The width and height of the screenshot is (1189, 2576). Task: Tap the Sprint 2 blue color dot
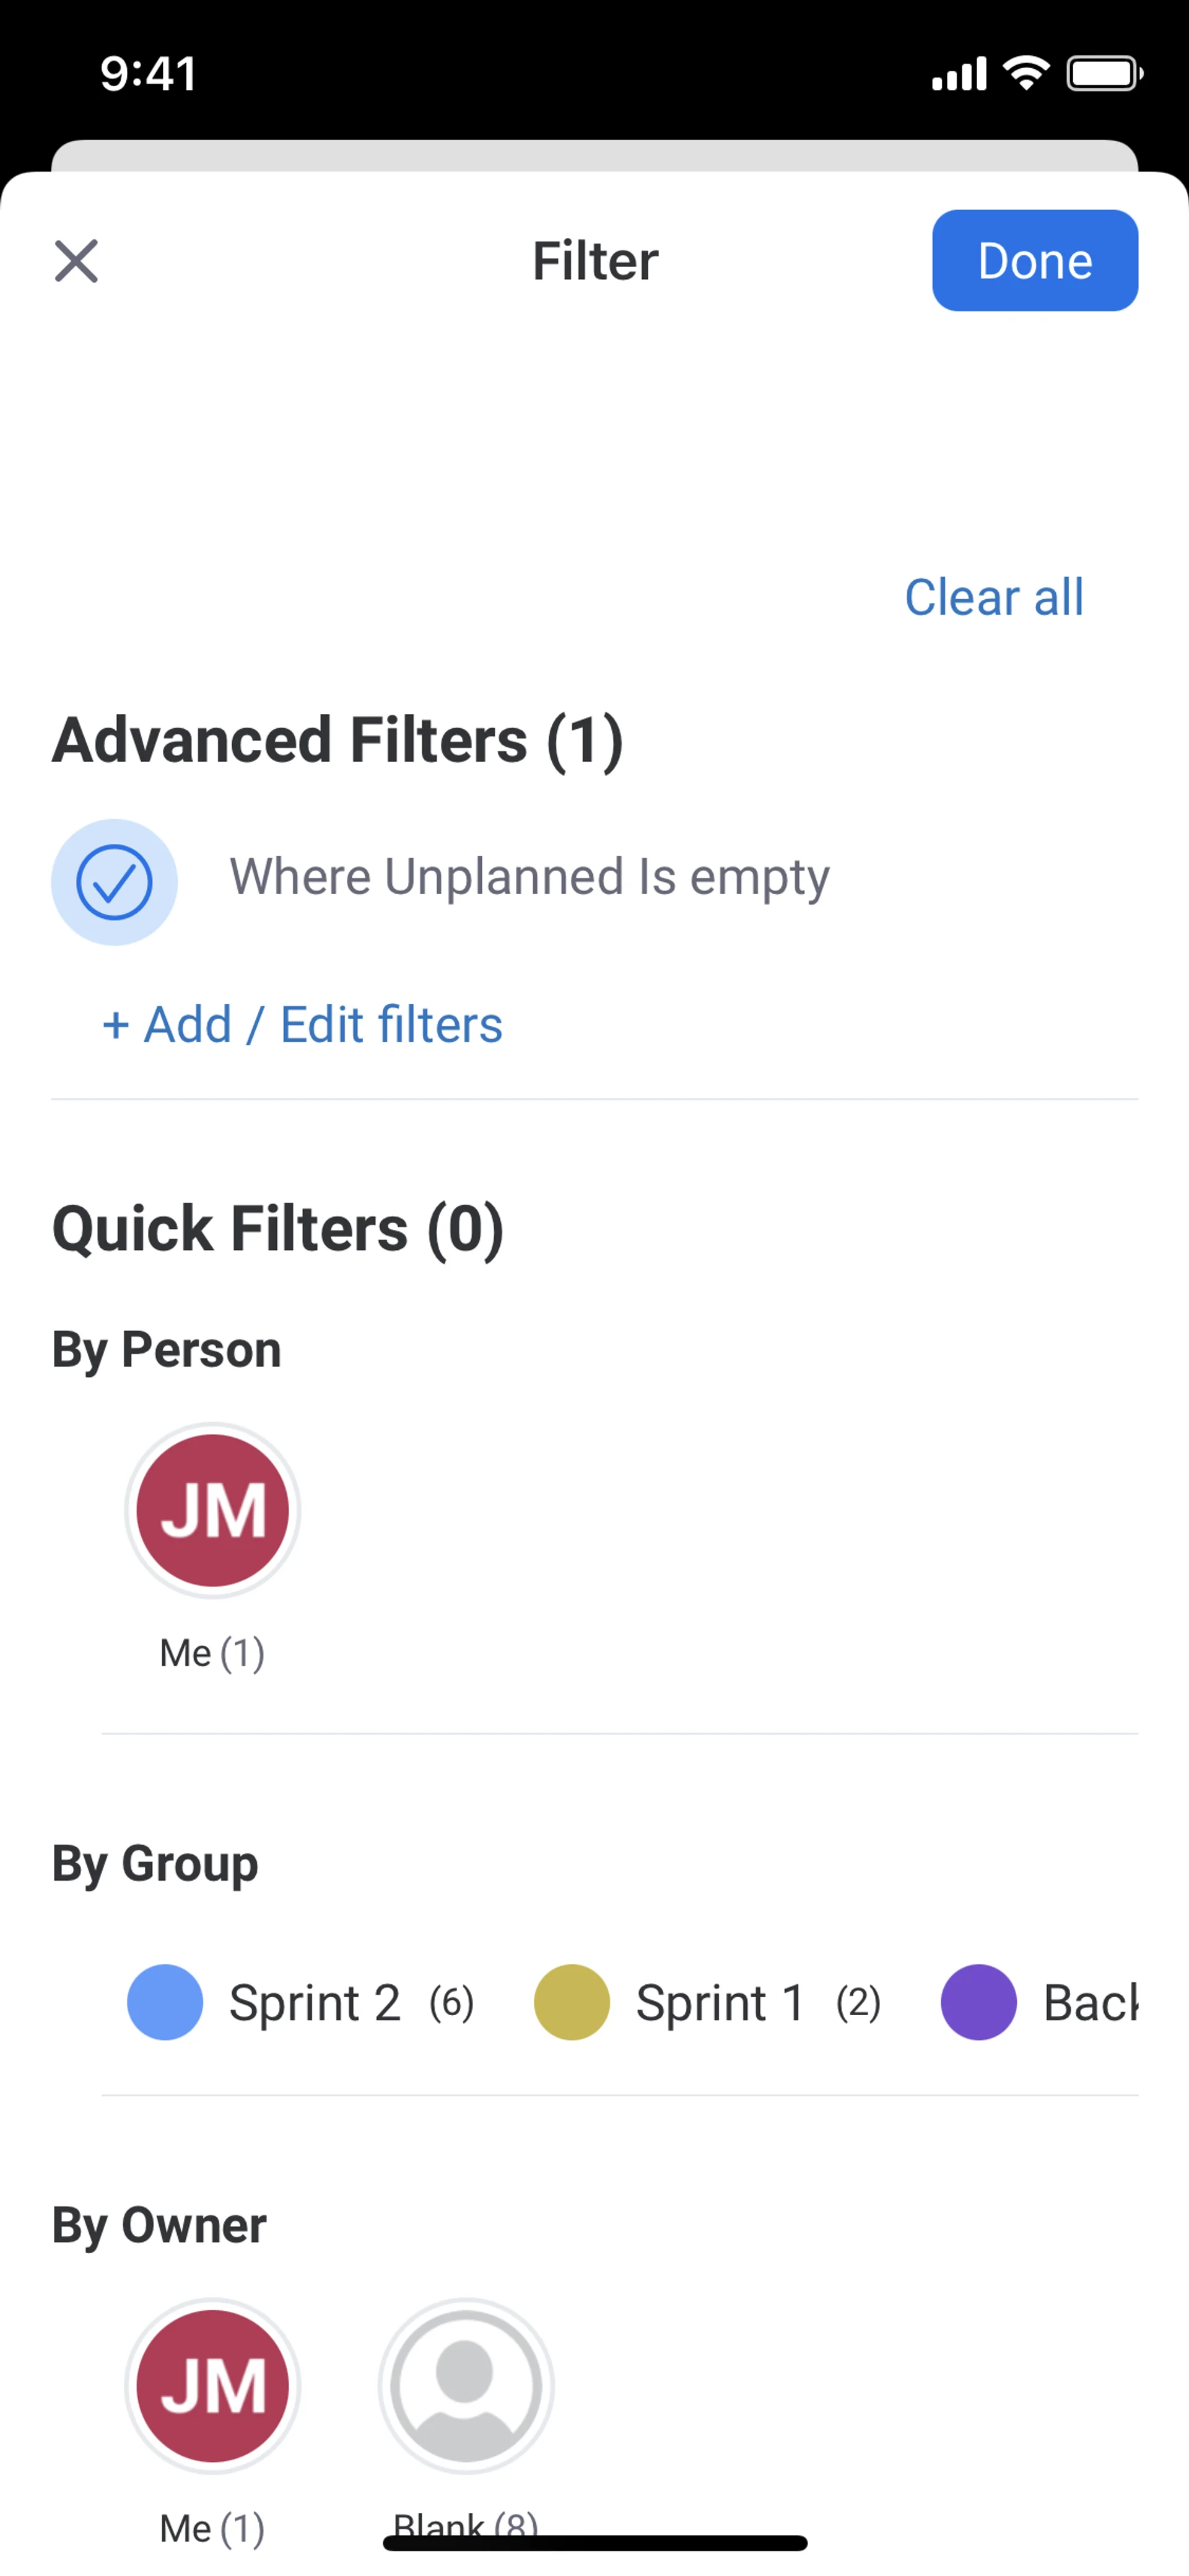click(x=165, y=2002)
